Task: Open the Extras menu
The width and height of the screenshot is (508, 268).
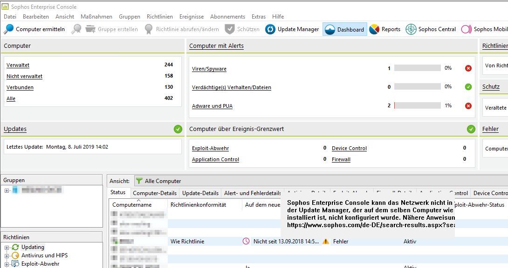Action: click(259, 16)
